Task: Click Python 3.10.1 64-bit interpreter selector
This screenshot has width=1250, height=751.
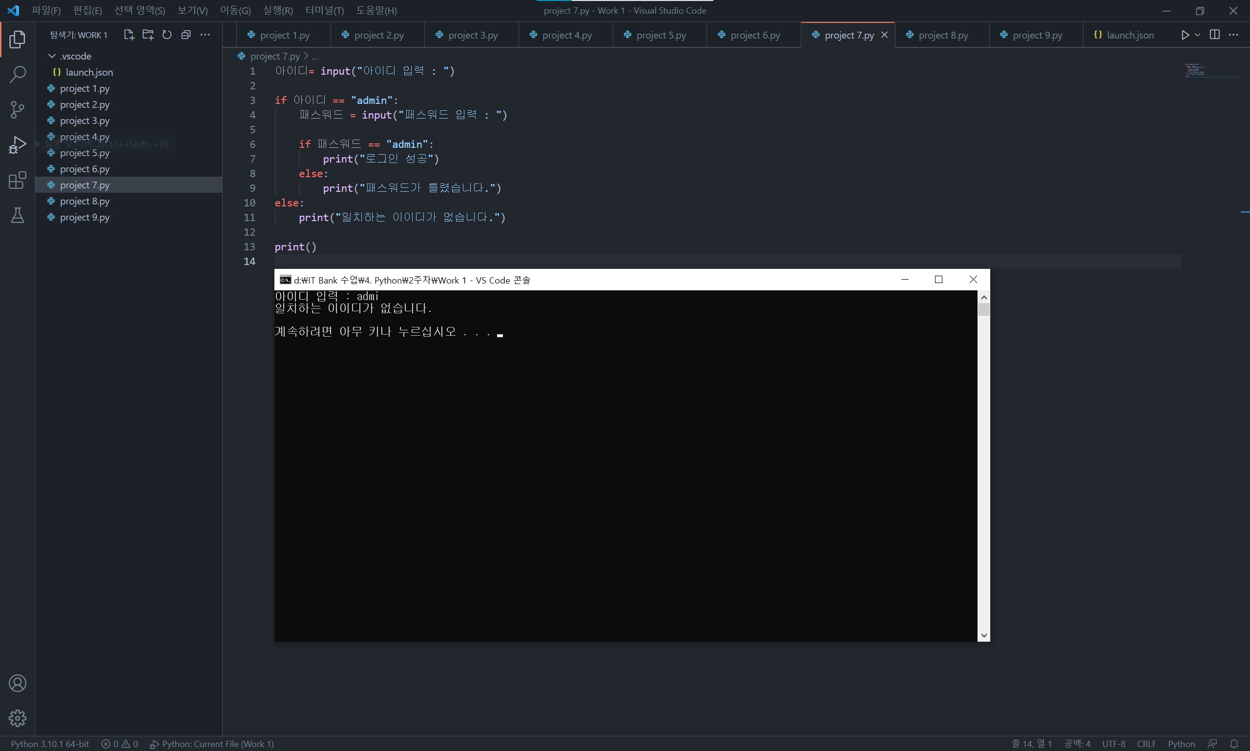Action: (50, 743)
